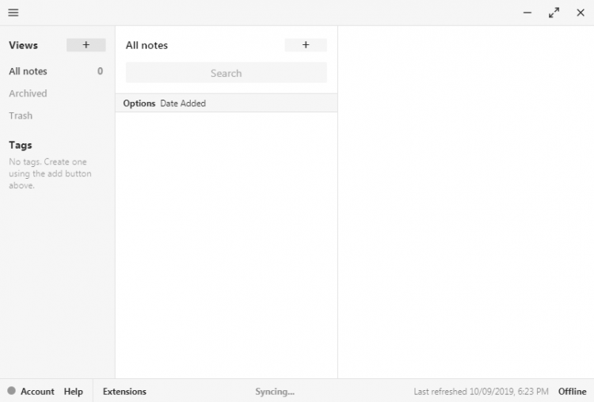This screenshot has height=402, width=594.
Task: Click the Syncing status text
Action: coord(275,392)
